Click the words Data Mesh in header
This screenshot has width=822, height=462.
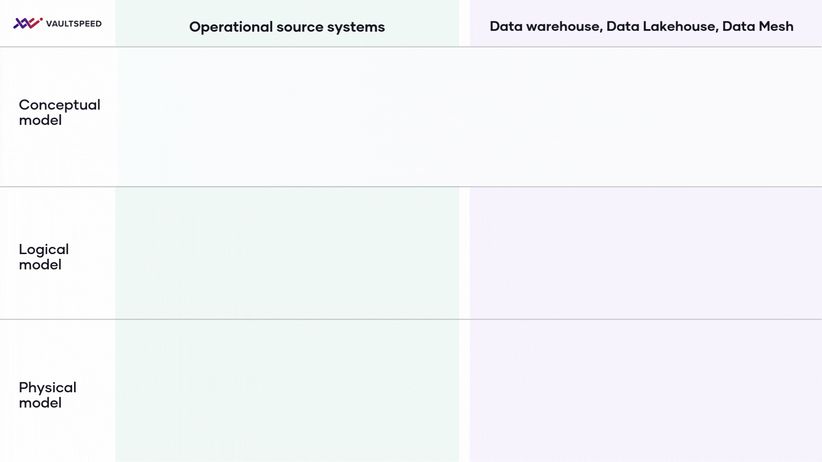757,27
